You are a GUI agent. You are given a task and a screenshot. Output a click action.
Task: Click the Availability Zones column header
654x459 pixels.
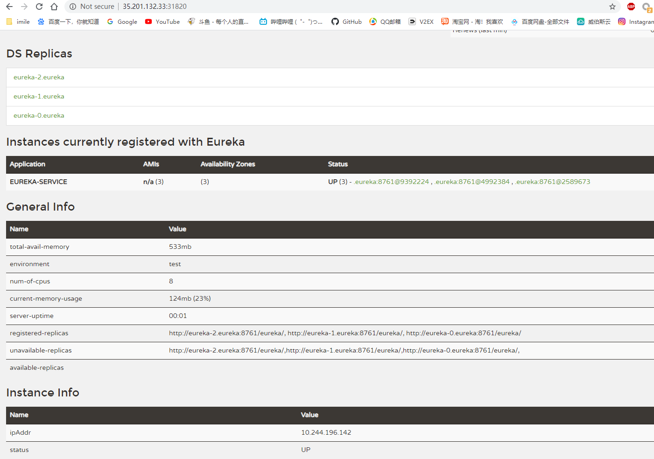pos(228,164)
